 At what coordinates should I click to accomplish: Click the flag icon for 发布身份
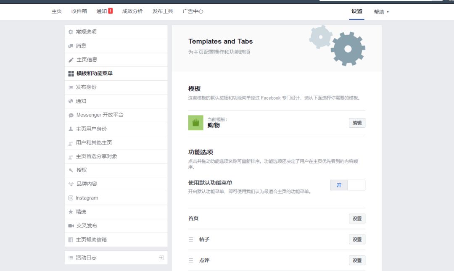pos(70,87)
